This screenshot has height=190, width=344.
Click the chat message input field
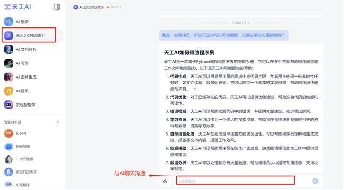pos(236,180)
